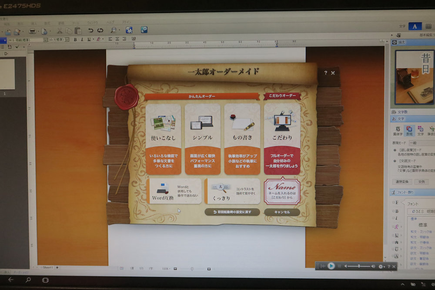
Task: Open the アドイン menu
Action: (x=127, y=22)
